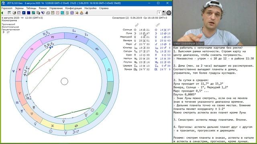The image size is (257, 144).
Task: Click the Луна row label
Action: 129,33
